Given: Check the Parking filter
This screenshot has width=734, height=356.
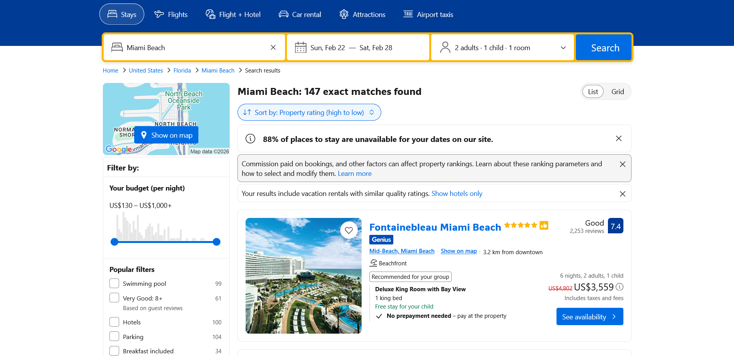Looking at the screenshot, I should coord(114,336).
